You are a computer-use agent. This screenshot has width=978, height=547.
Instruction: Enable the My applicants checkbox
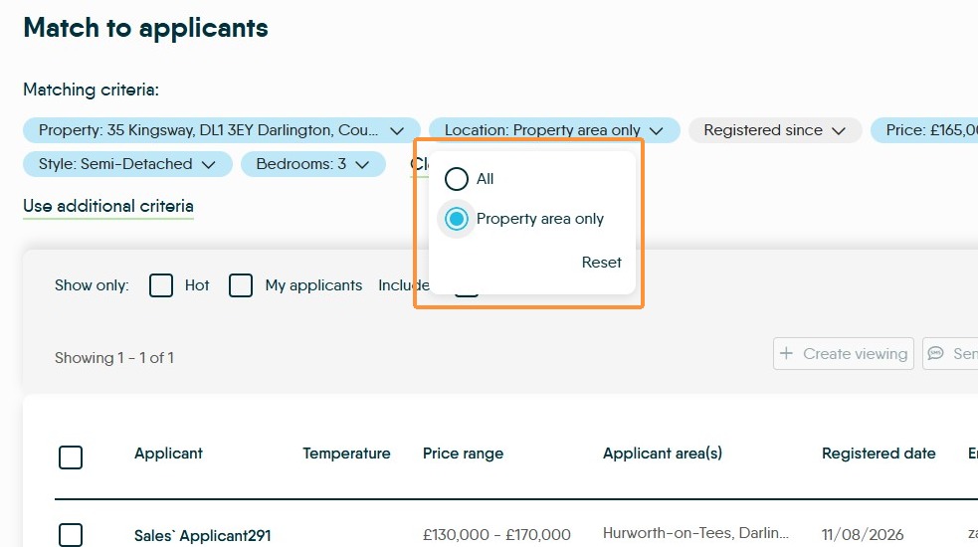(241, 285)
